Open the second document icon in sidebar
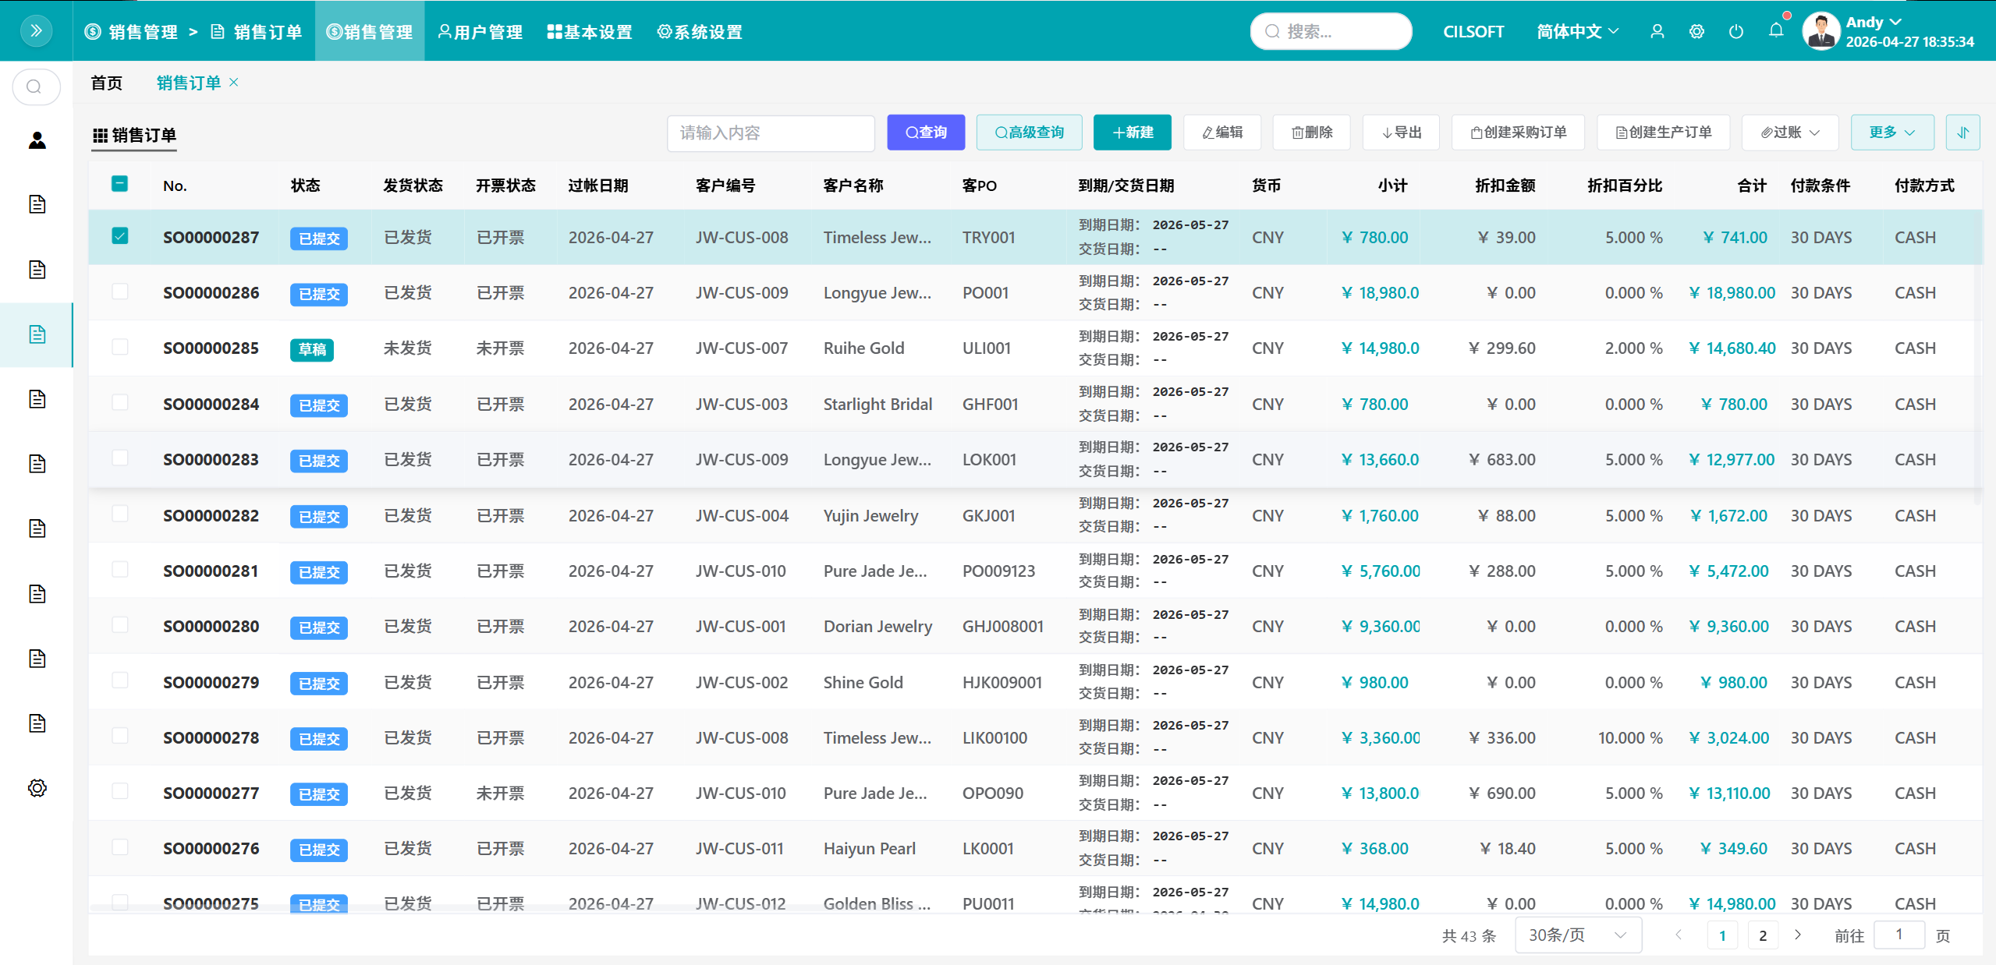Screen dimensions: 1996x965 [x=37, y=270]
